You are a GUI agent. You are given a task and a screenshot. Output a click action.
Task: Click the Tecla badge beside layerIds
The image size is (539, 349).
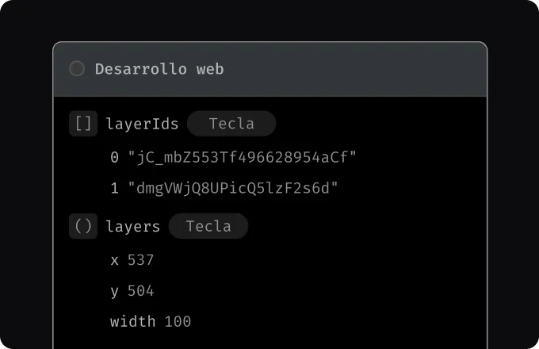tap(231, 124)
